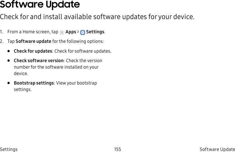Click the blue Settings gear icon
Viewport: 235px width, 152px height.
point(83,32)
